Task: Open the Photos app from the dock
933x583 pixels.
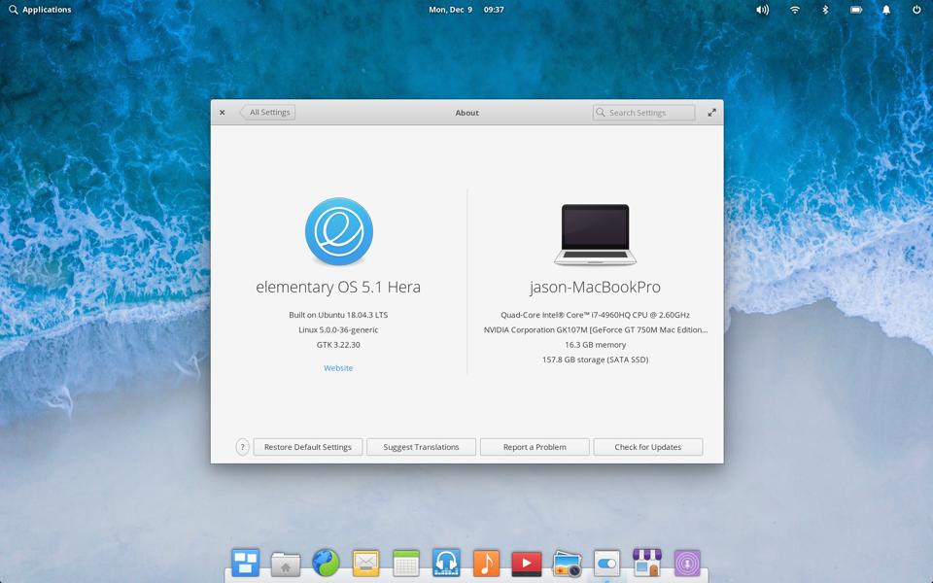Action: pyautogui.click(x=567, y=563)
